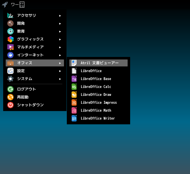Viewport: 190px width, 174px height.
Task: Open the アクセサリ menu entry
Action: coord(35,16)
